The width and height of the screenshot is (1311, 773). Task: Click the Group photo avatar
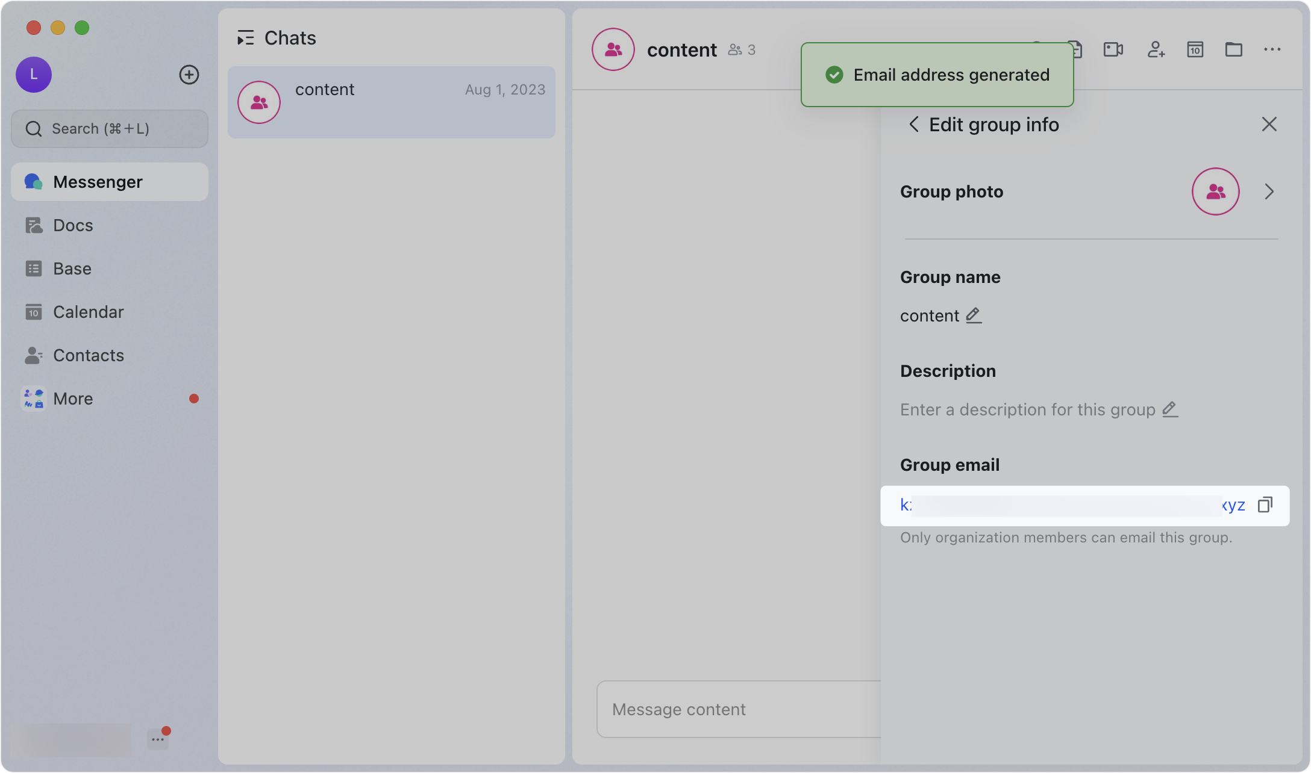(1216, 191)
